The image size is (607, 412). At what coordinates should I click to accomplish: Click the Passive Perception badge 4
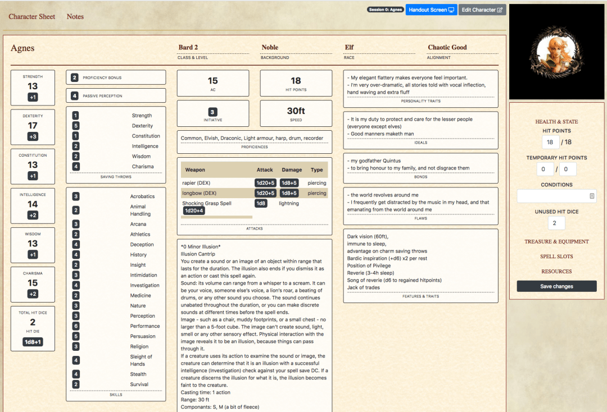tap(75, 96)
